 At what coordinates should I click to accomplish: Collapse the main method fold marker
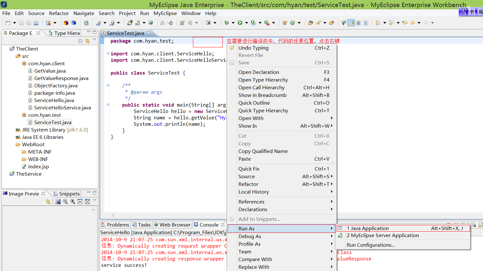pyautogui.click(x=108, y=105)
